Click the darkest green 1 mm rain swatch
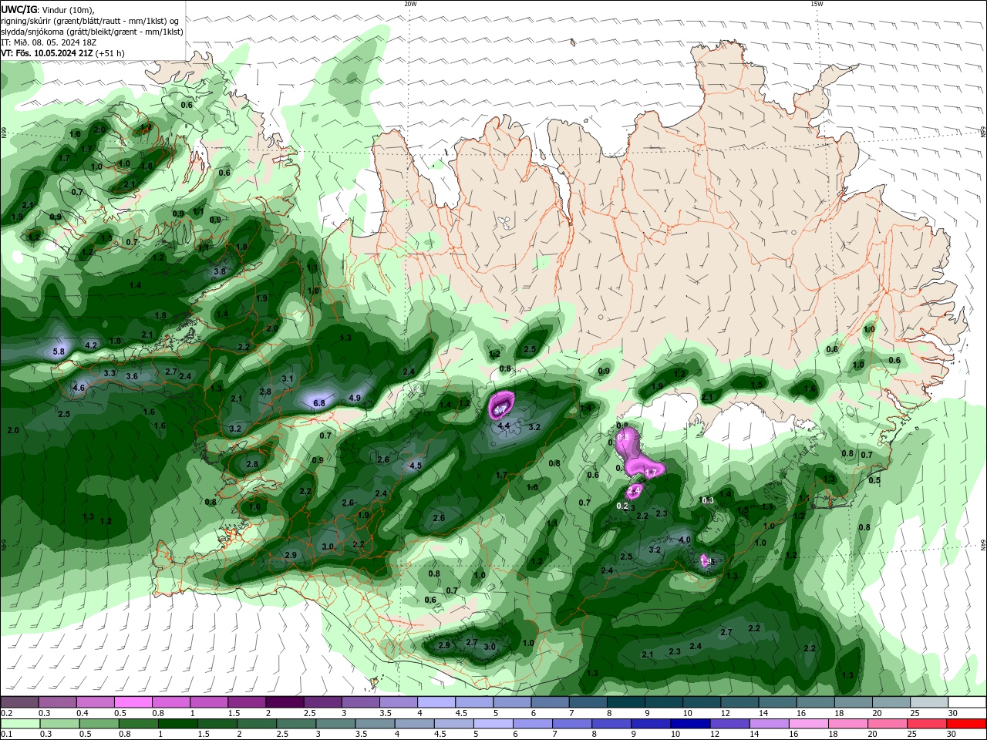The image size is (987, 740). click(178, 724)
